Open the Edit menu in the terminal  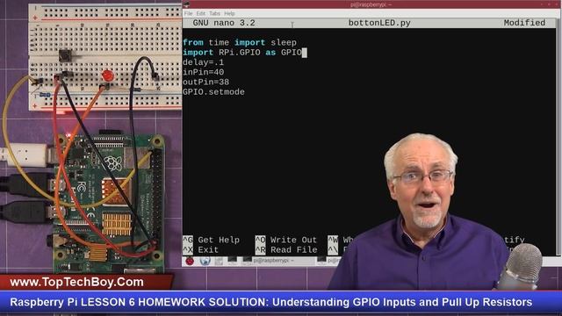(201, 14)
